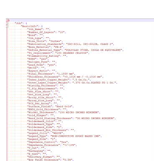Click the "Inner_Layer_Copper_Weight" key
Image resolution: width=154 pixels, height=161 pixels.
[48, 80]
